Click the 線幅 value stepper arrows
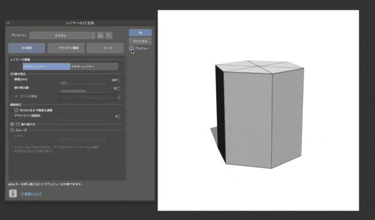375x220 pixels. pyautogui.click(x=119, y=80)
